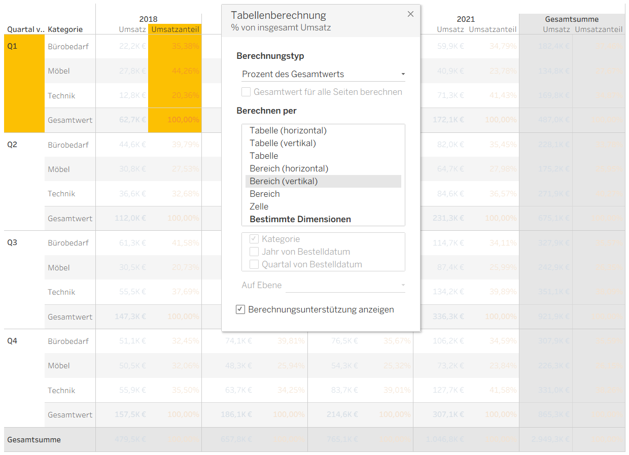Select Bereich (horizontal) in the list
The image size is (629, 455).
[x=289, y=168]
